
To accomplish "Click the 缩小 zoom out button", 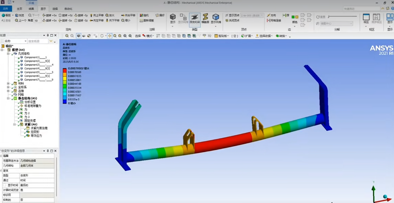I will [126, 20].
